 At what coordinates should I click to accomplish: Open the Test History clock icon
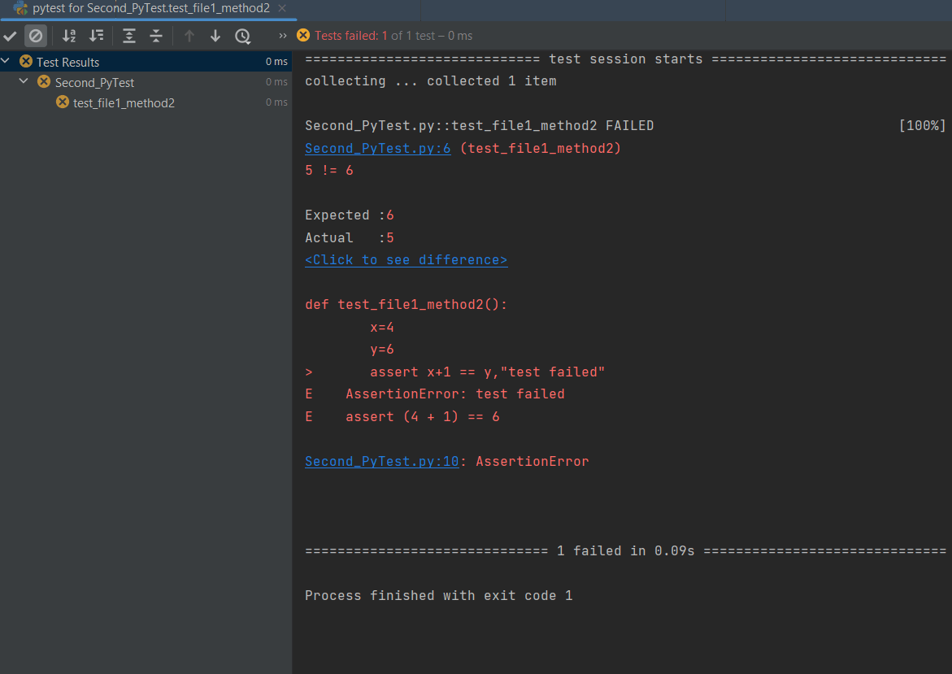point(242,36)
